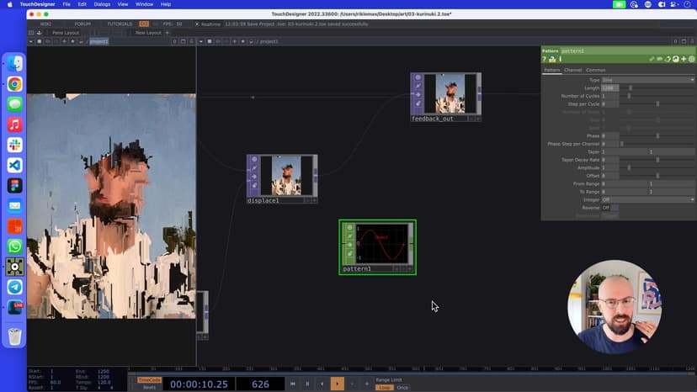Viewport: 697px width, 392px height.
Task: Open Visual Studio Code from the dock
Action: pyautogui.click(x=15, y=165)
